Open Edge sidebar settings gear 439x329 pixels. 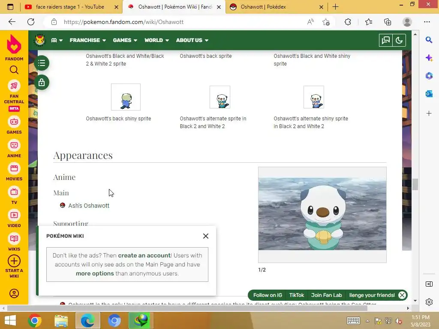(429, 302)
